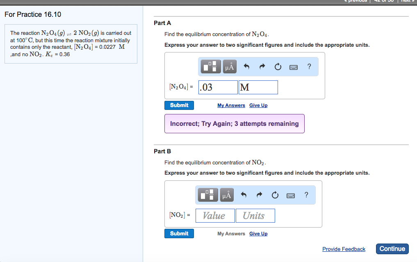Open help for Part A answer box
417x262 pixels.
(x=309, y=67)
